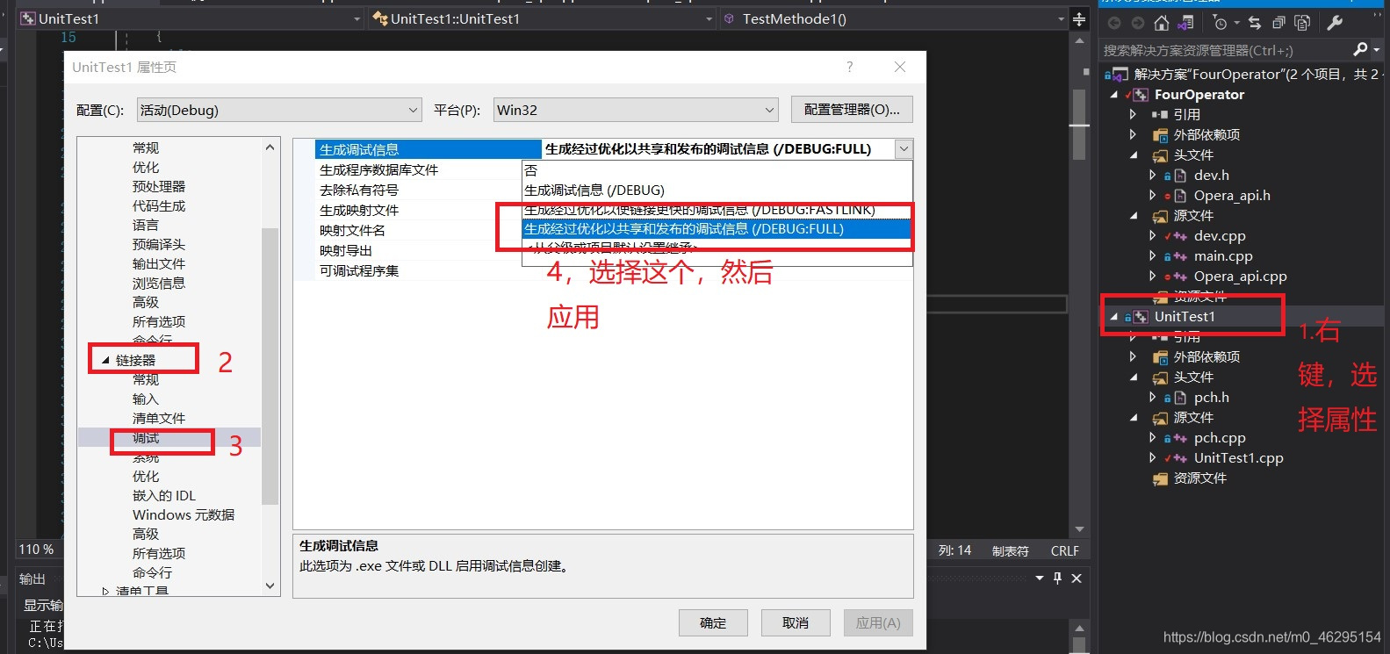
Task: Select 调试 under 链接器 in tree
Action: pyautogui.click(x=146, y=438)
